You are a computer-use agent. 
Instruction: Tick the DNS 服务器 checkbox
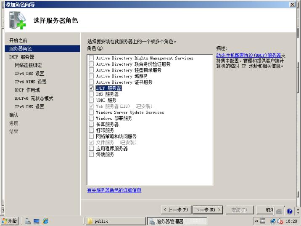tap(91, 94)
